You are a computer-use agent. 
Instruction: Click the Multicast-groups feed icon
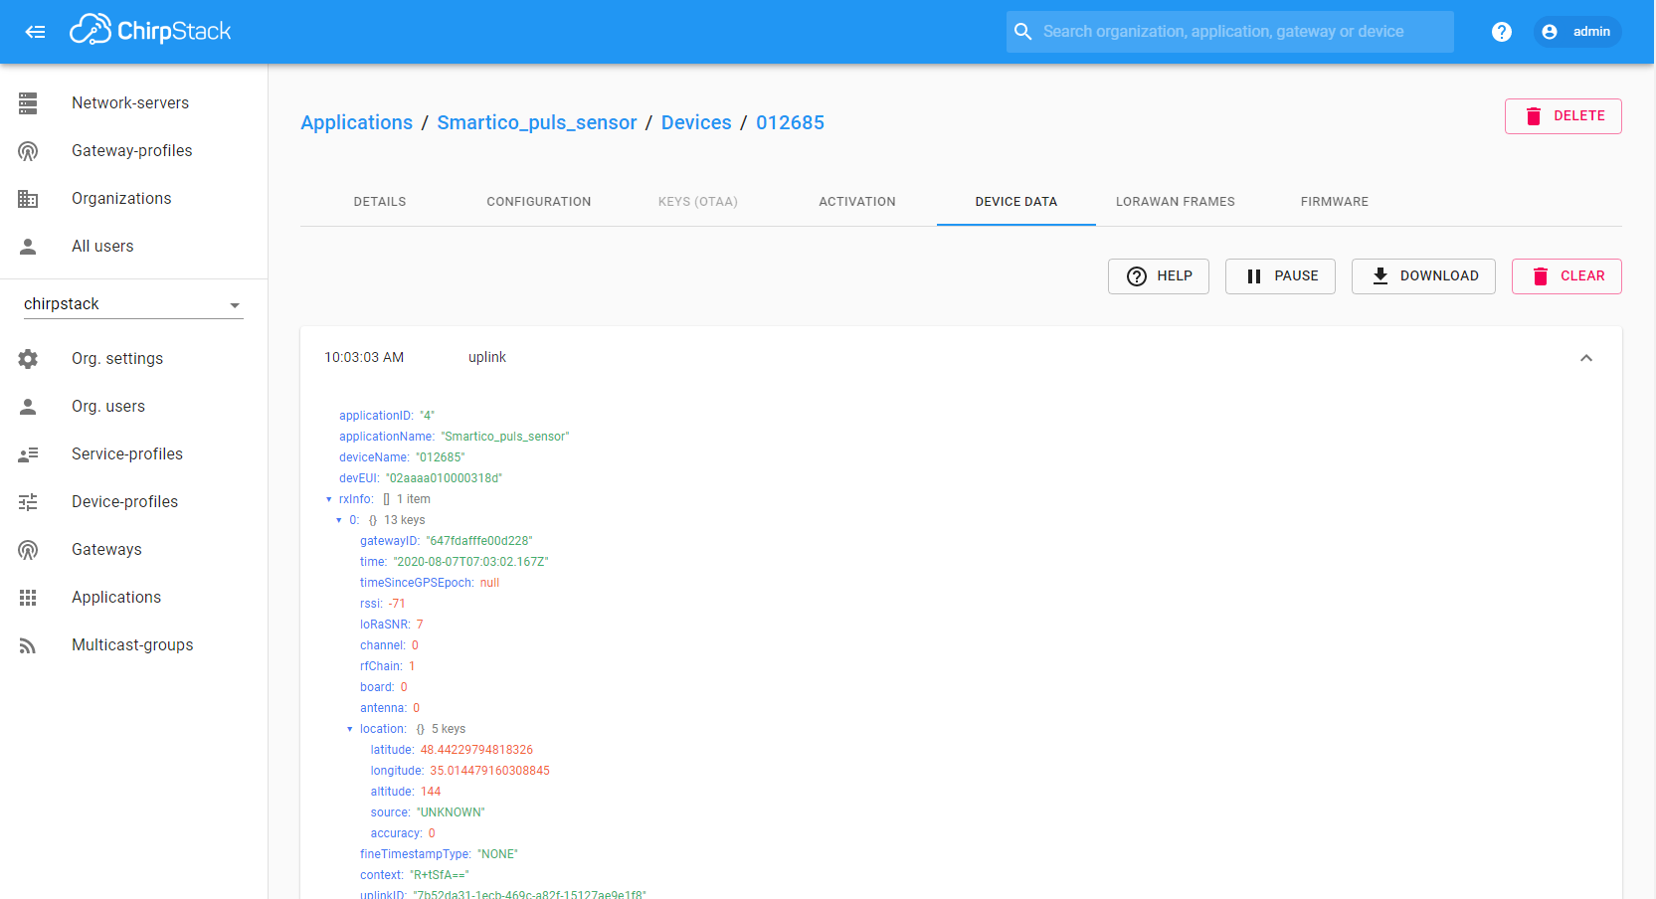point(28,645)
